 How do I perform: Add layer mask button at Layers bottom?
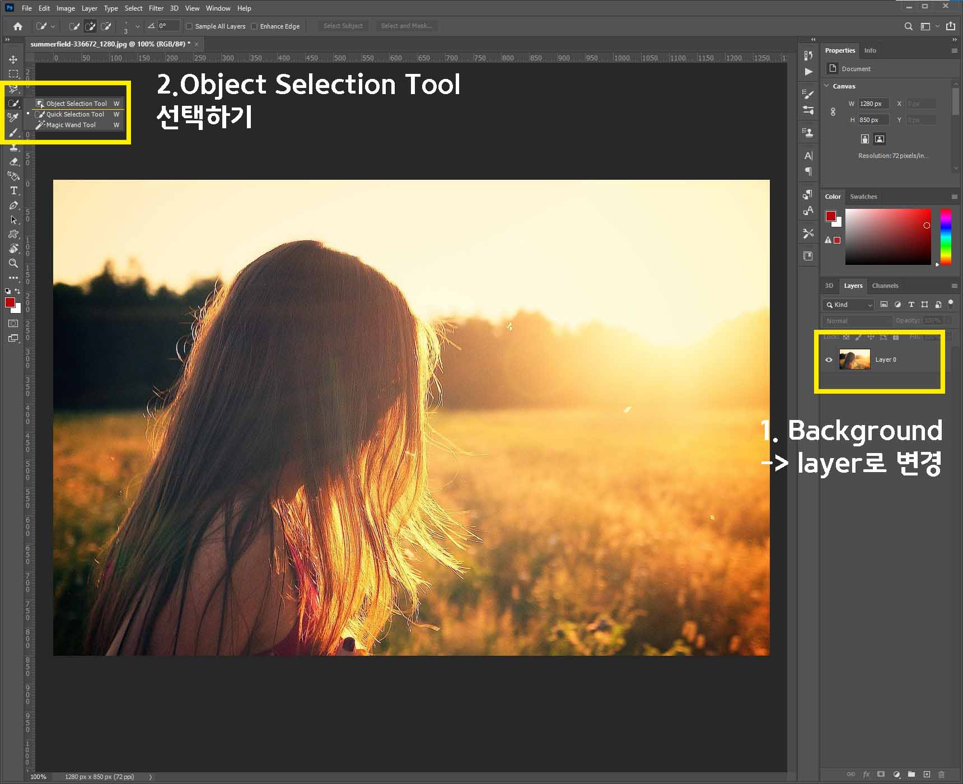(881, 774)
